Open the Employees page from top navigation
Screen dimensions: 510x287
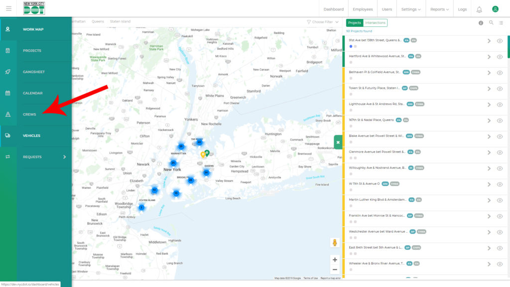tap(363, 9)
